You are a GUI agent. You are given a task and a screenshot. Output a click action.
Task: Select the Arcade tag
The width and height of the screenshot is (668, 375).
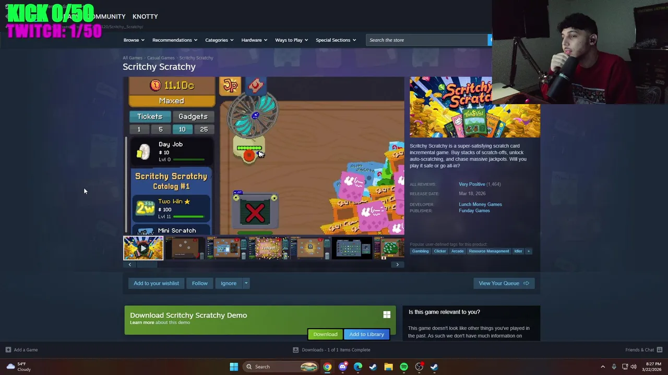pos(457,251)
